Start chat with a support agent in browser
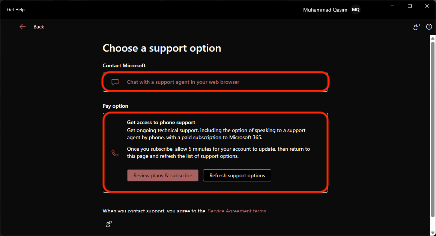This screenshot has height=236, width=436. [183, 82]
